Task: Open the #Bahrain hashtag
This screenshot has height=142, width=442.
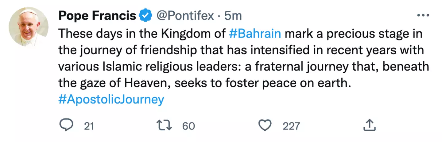Action: (x=255, y=33)
